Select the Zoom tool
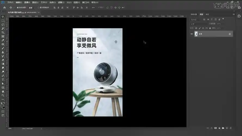 (3, 95)
